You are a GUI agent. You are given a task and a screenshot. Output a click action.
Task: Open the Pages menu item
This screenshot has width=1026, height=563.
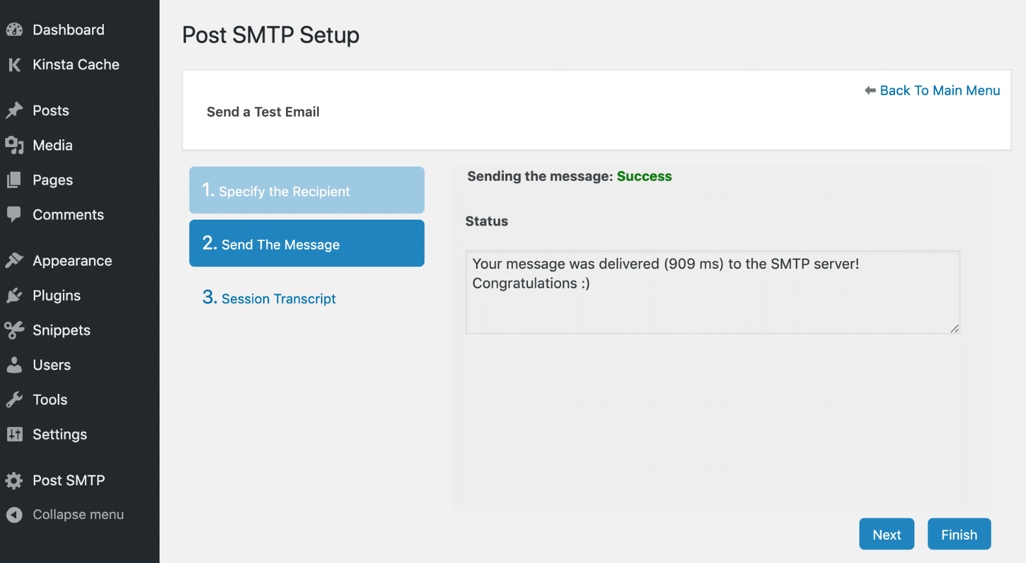click(53, 180)
